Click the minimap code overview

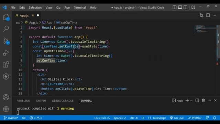click(205, 29)
